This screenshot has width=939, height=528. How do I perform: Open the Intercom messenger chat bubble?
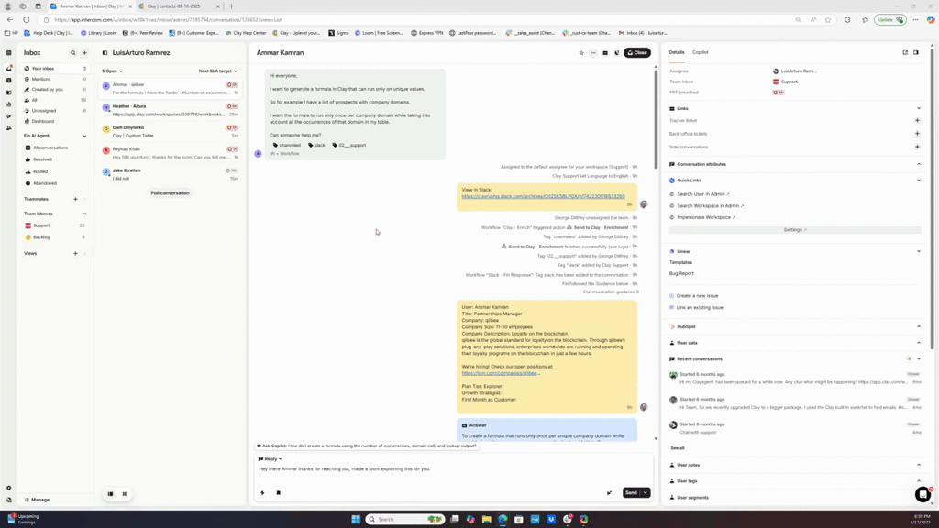pyautogui.click(x=922, y=495)
